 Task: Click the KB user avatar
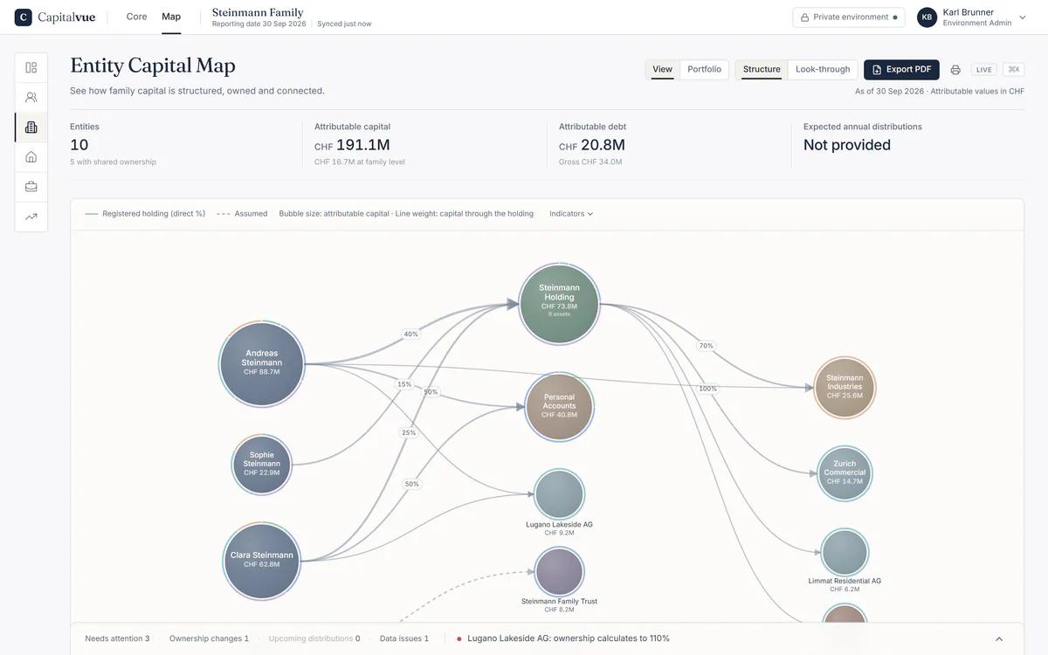click(927, 17)
